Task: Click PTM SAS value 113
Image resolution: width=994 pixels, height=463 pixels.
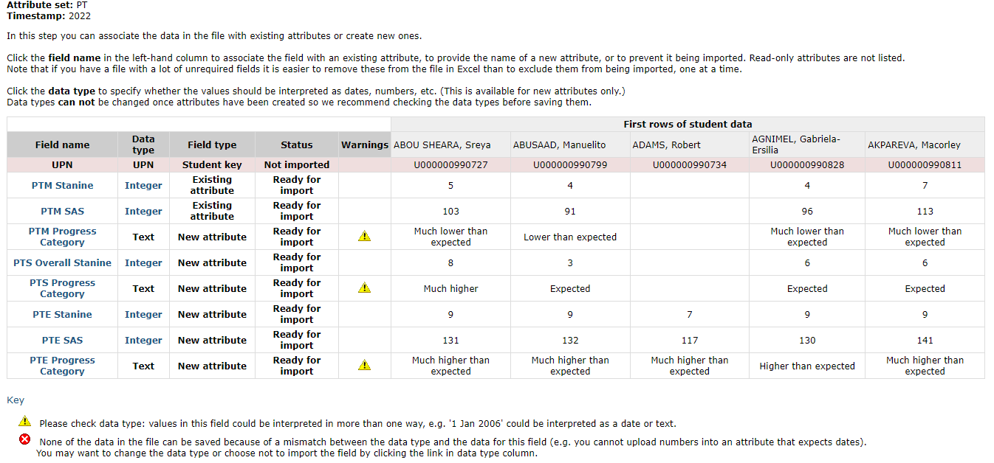Action: (925, 211)
